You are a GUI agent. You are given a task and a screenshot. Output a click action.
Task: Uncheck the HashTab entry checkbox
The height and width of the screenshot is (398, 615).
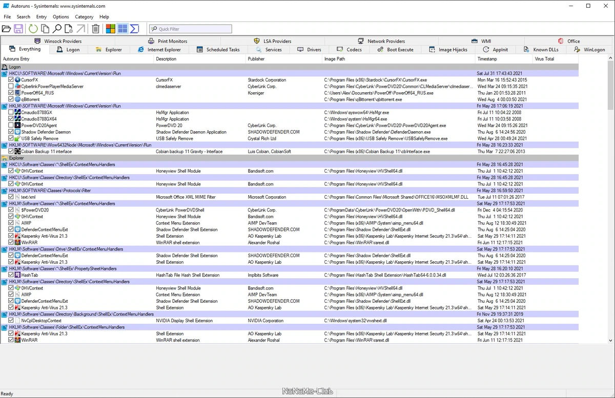coord(11,275)
